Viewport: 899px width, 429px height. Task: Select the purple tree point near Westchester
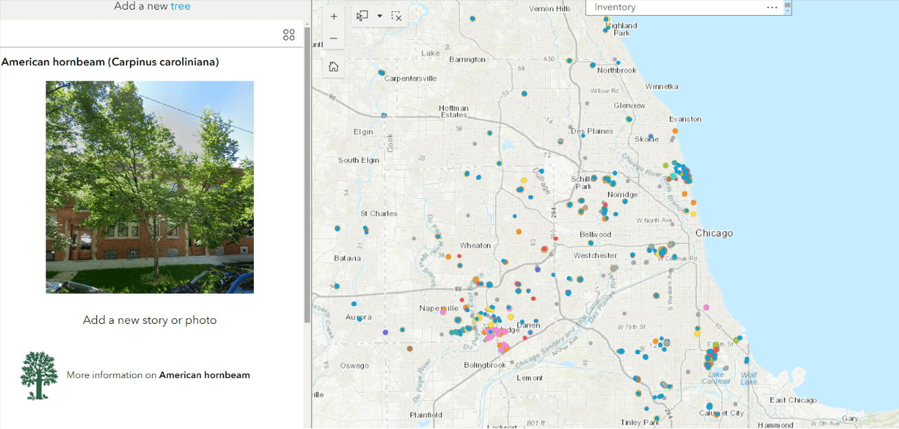[537, 270]
